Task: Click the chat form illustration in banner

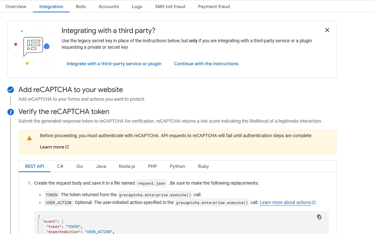Action: coord(33,46)
